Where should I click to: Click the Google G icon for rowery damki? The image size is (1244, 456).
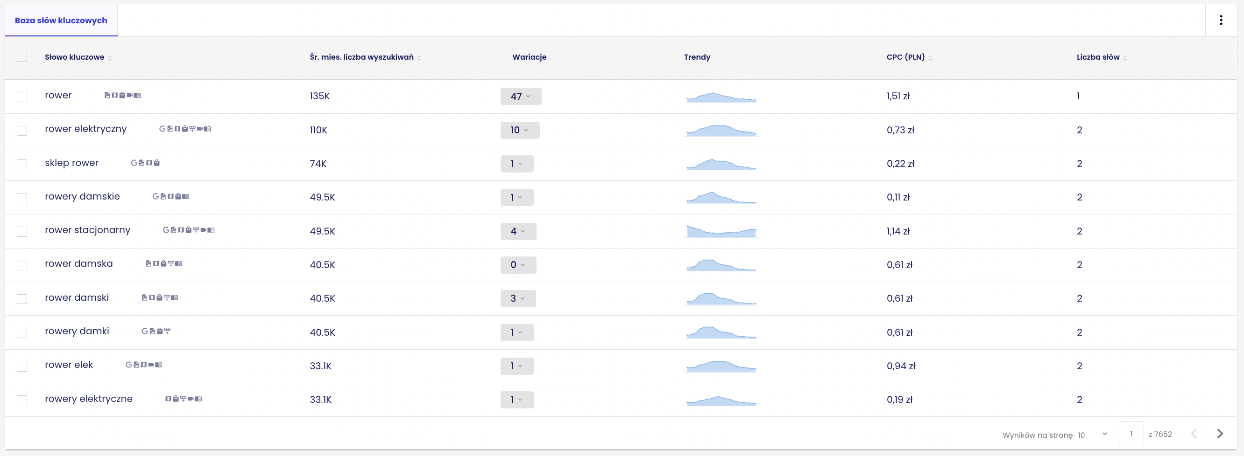point(144,331)
